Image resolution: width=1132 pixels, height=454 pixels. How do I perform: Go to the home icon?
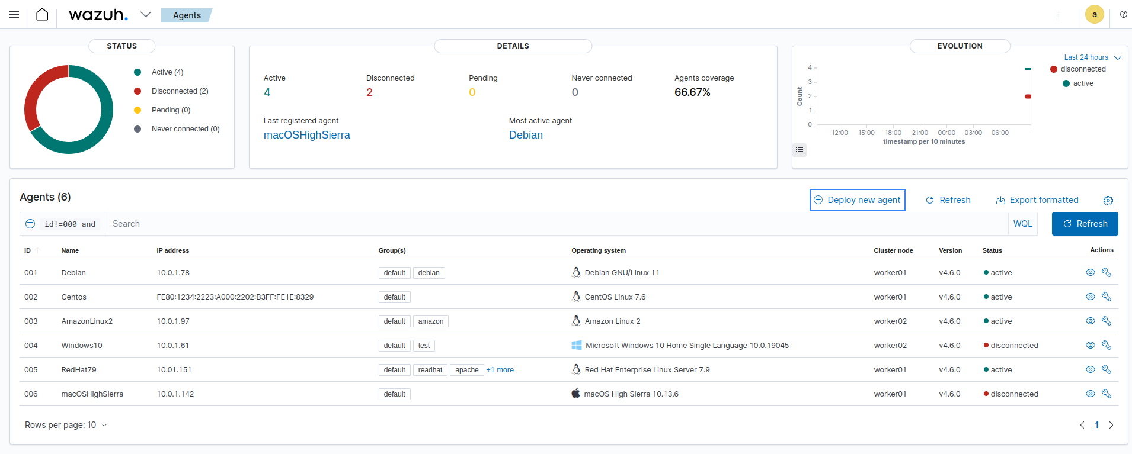tap(42, 14)
